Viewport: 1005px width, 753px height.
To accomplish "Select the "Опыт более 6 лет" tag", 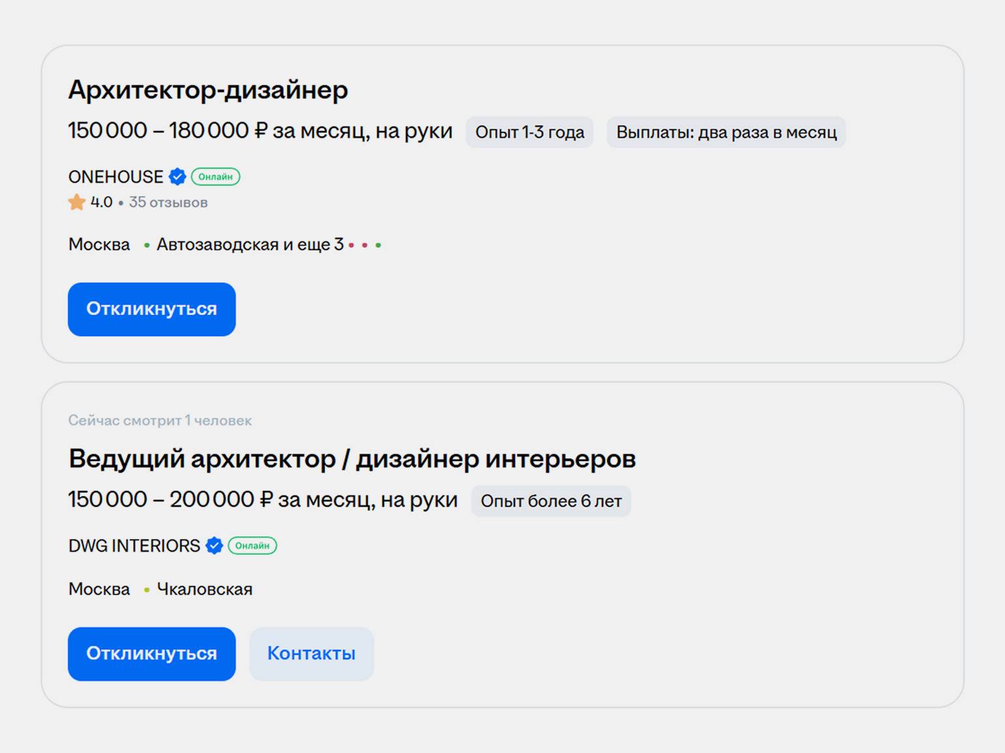I will [x=551, y=501].
